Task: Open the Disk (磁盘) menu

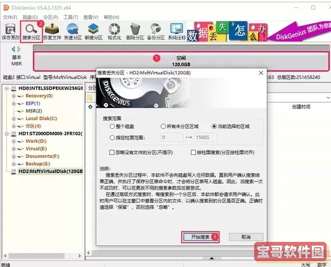Action: 30,17
